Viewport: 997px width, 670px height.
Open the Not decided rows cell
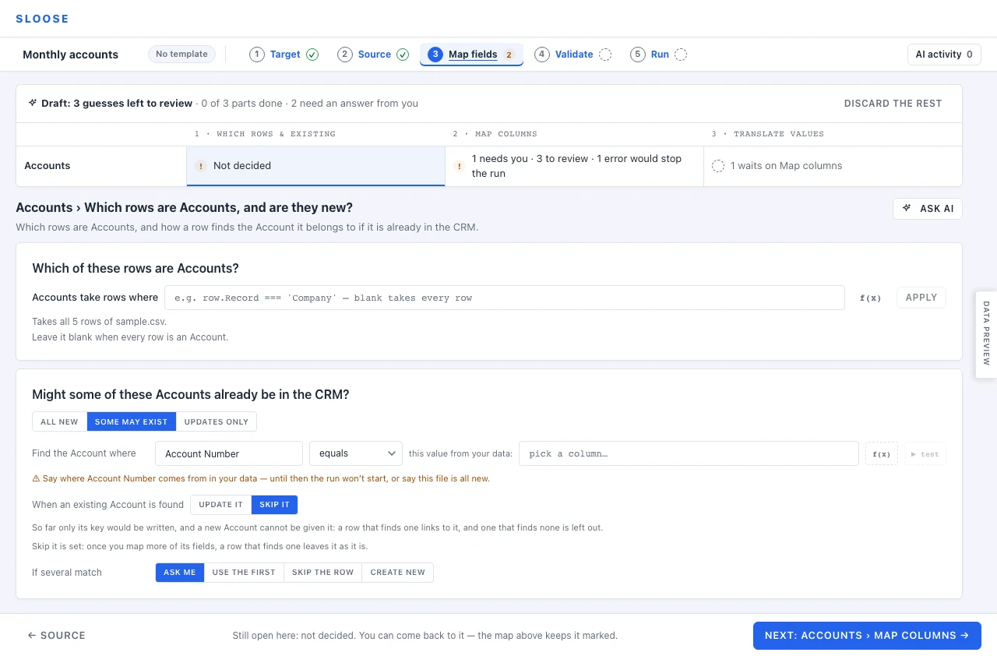coord(315,166)
